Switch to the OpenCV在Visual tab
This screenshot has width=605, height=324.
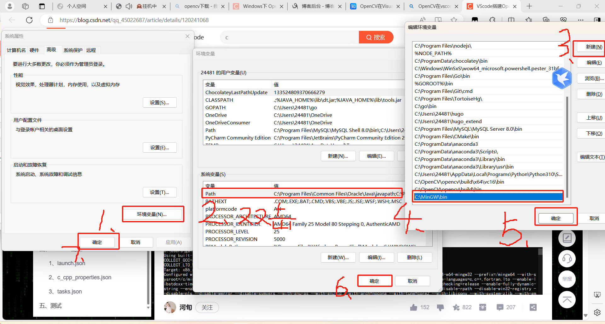pos(375,6)
